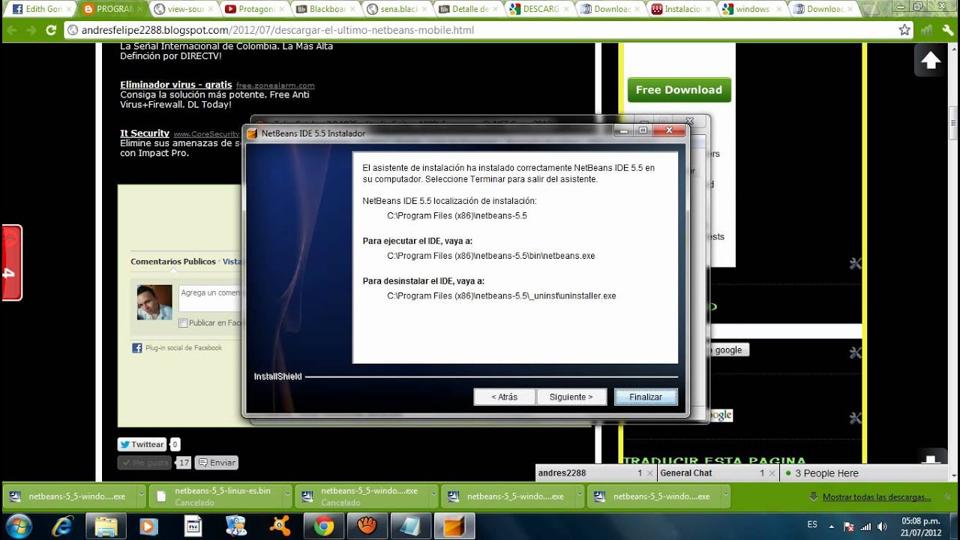
Task: Click the 3 People Here indicator
Action: pyautogui.click(x=826, y=473)
